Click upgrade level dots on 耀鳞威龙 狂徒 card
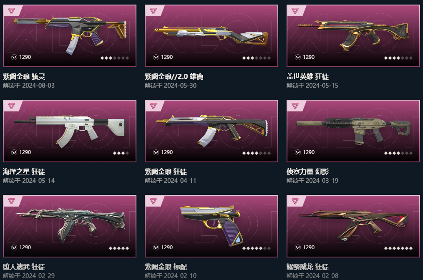423x280 pixels. tap(398, 248)
